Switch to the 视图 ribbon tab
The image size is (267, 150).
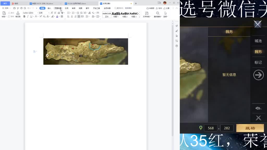80,8
